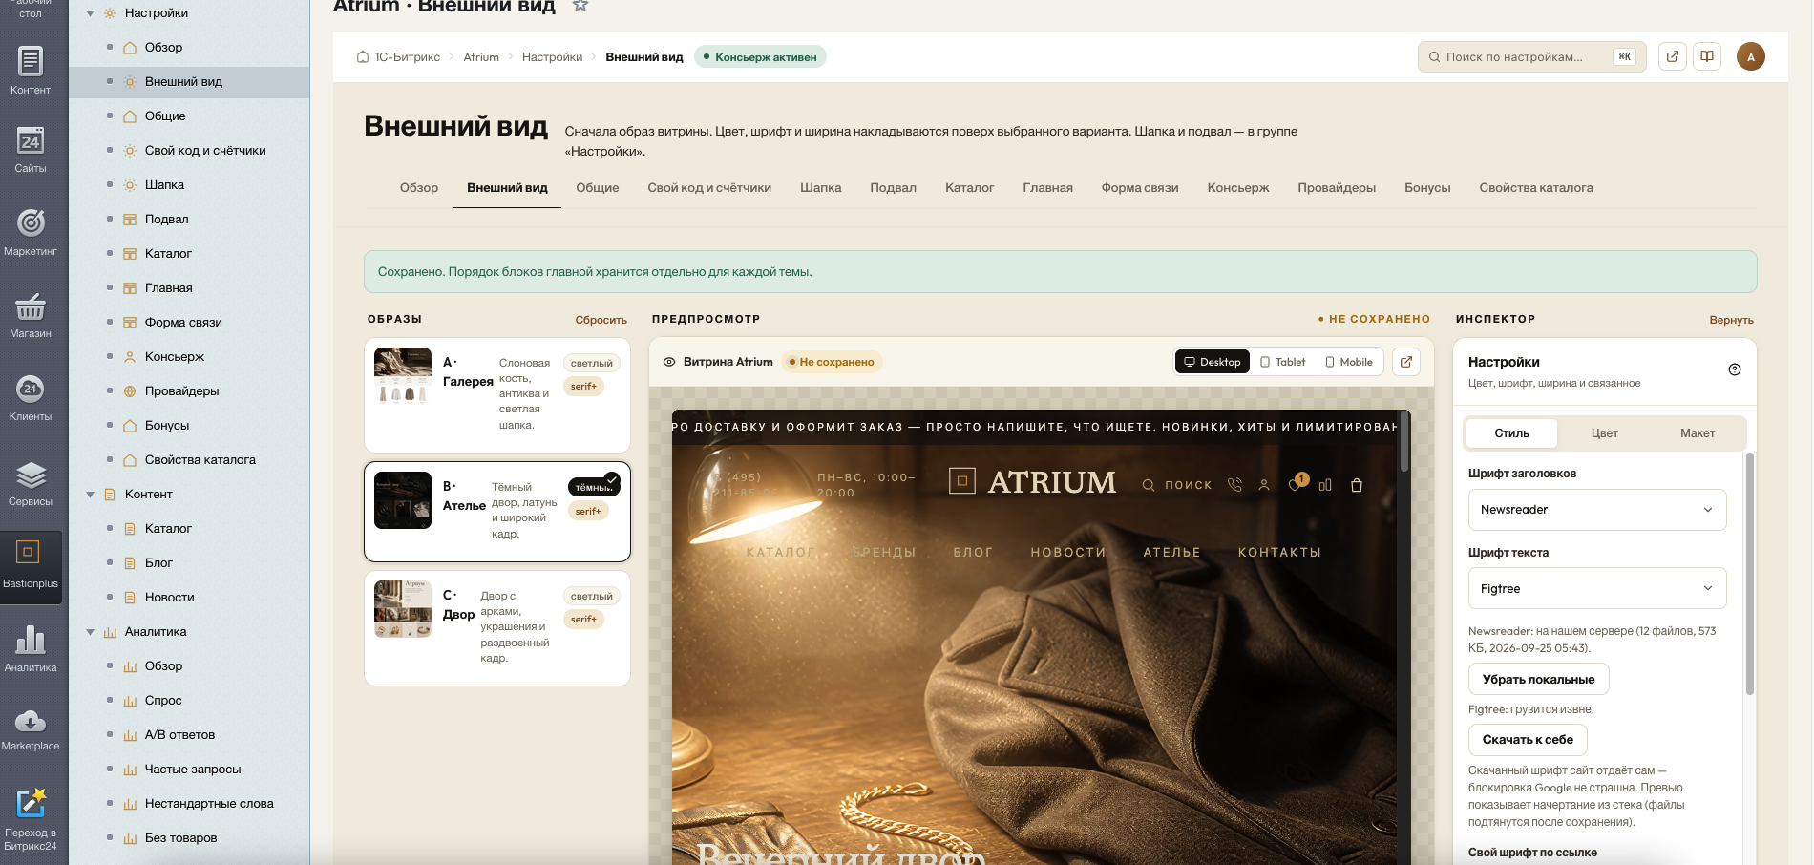Select the A · Галерея theme card
Image resolution: width=1814 pixels, height=865 pixels.
point(497,395)
